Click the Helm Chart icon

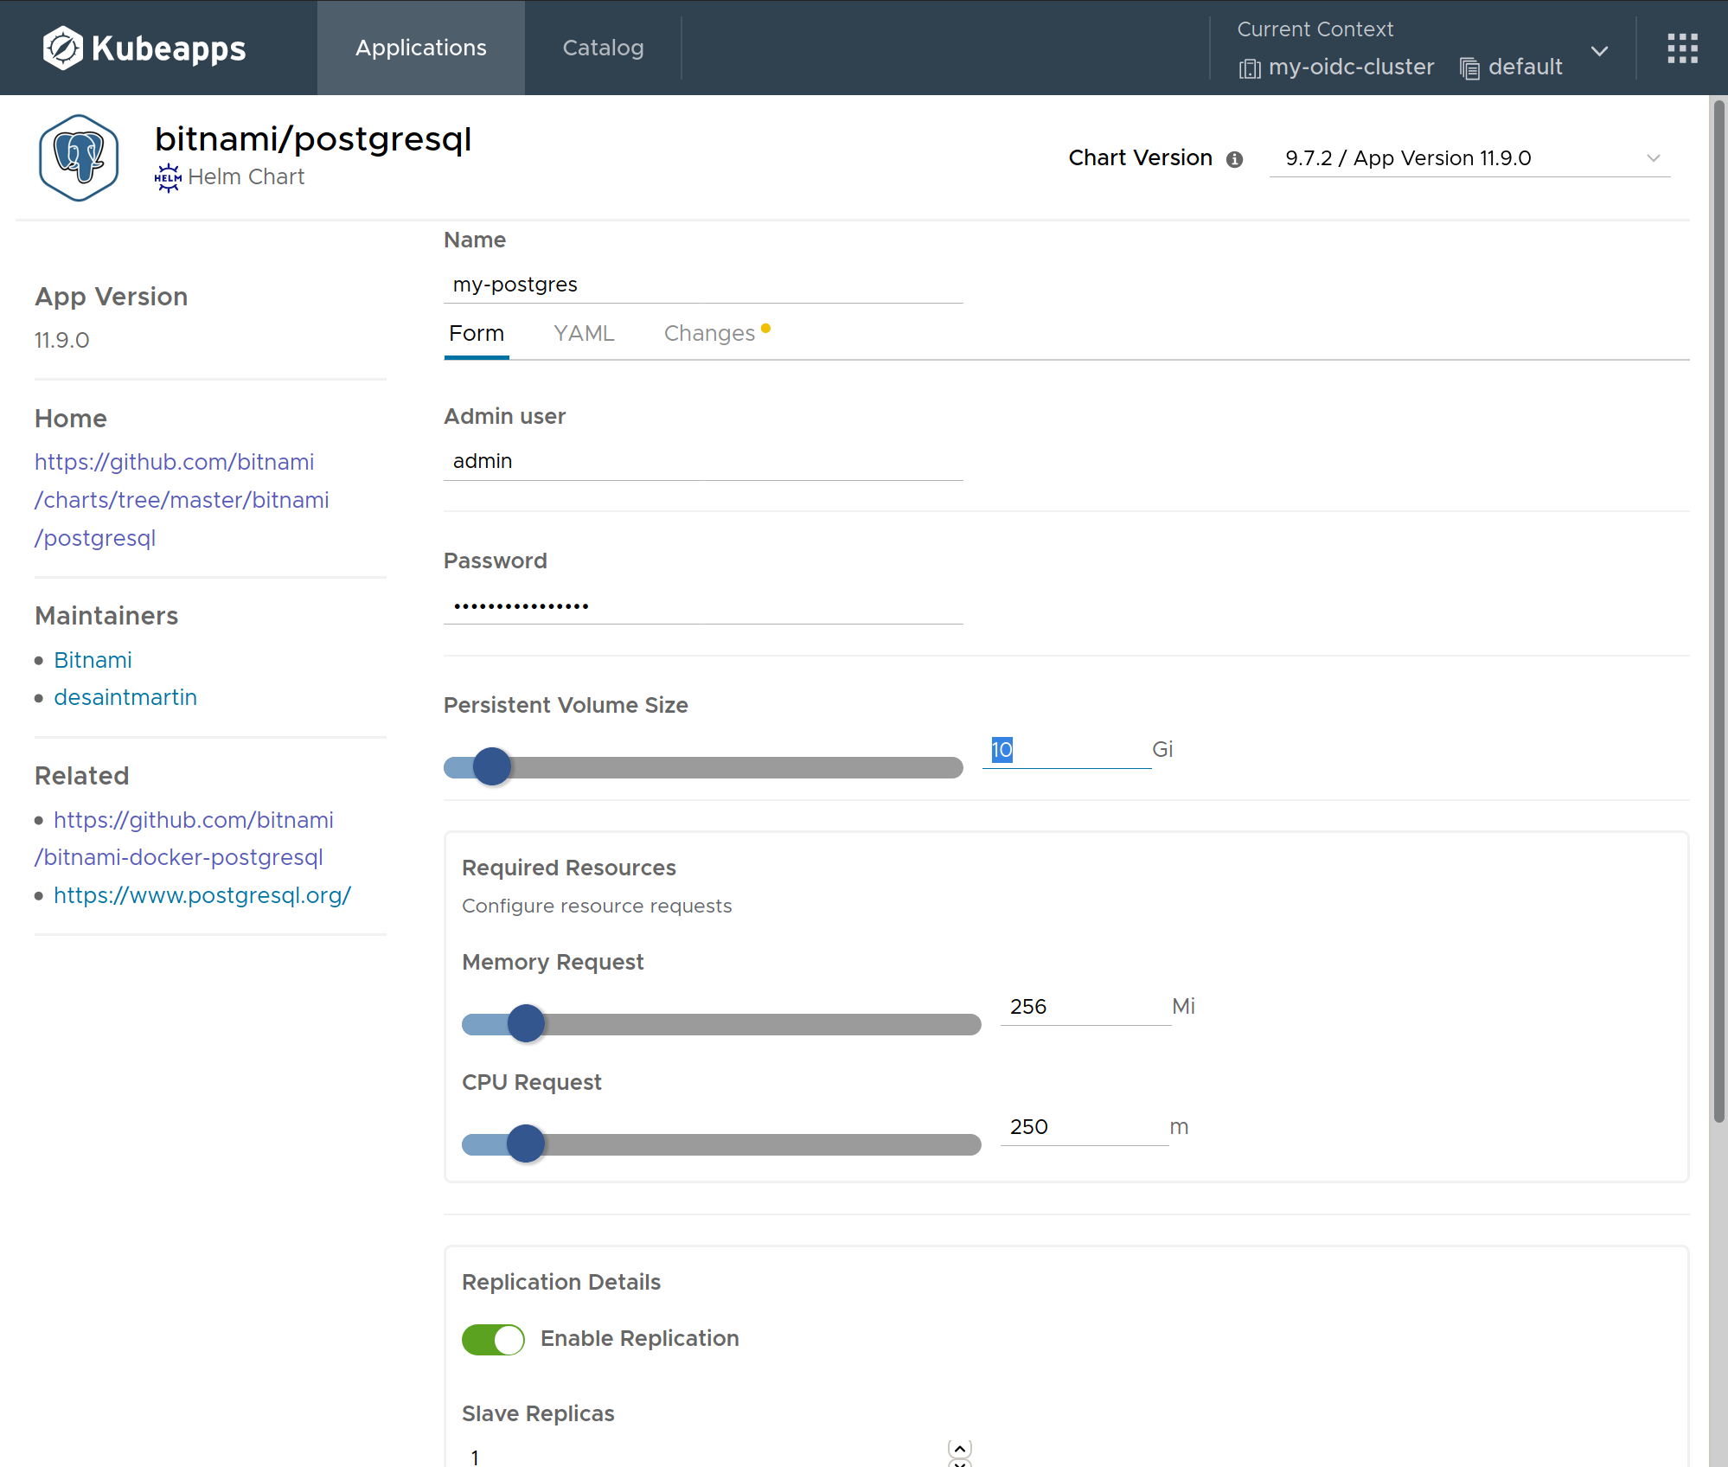pos(170,176)
